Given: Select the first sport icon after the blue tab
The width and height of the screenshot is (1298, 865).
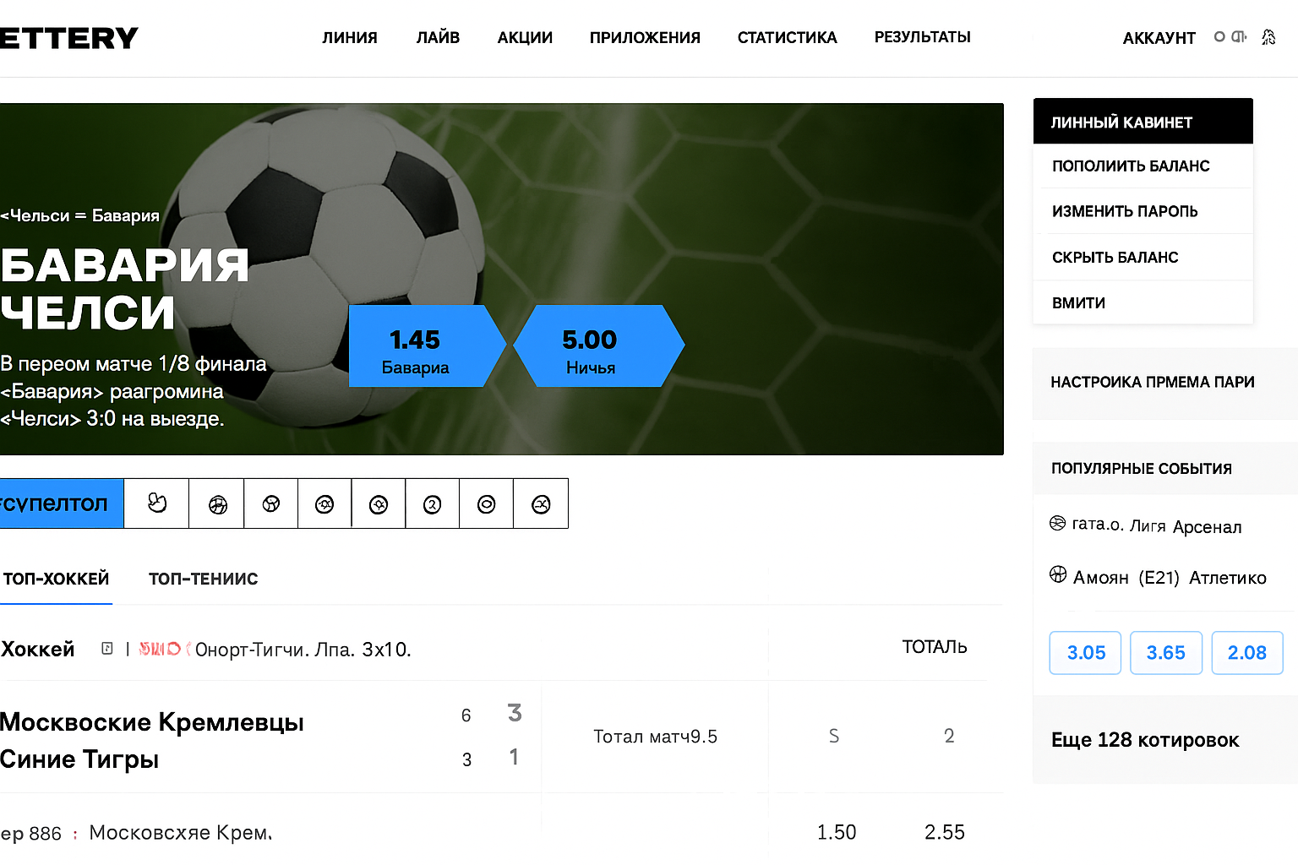Looking at the screenshot, I should point(156,503).
